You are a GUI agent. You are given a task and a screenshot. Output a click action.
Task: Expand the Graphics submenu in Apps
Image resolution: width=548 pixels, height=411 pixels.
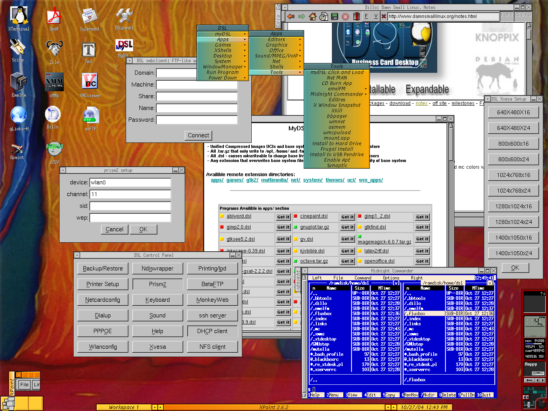pyautogui.click(x=276, y=45)
